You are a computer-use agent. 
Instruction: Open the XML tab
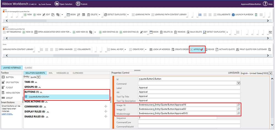pyautogui.click(x=50, y=73)
